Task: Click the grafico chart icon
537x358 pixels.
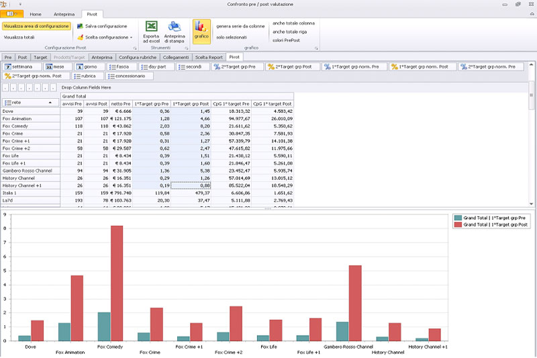Action: coord(201,28)
